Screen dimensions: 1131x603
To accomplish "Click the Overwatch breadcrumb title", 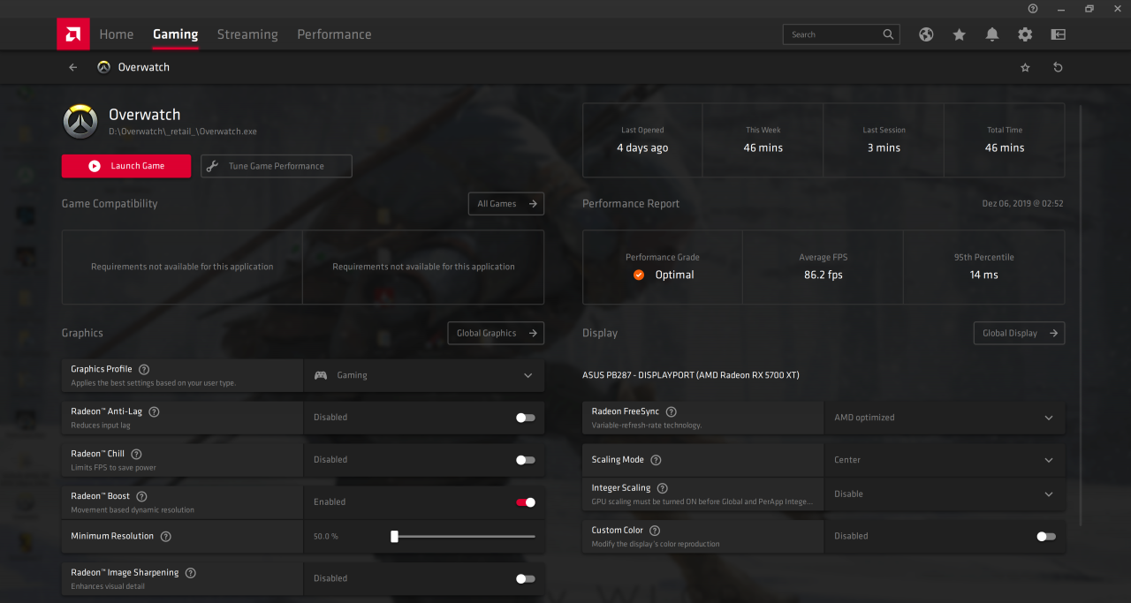I will click(144, 67).
